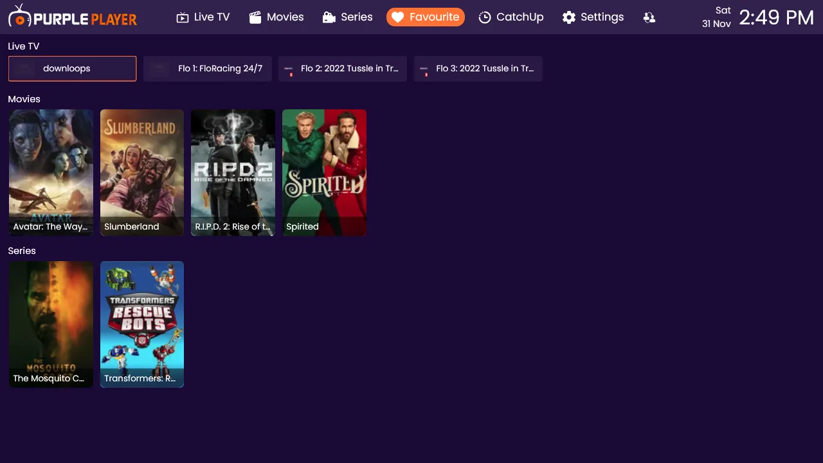Open the multi-user profile icon
The height and width of the screenshot is (463, 823).
(x=649, y=17)
